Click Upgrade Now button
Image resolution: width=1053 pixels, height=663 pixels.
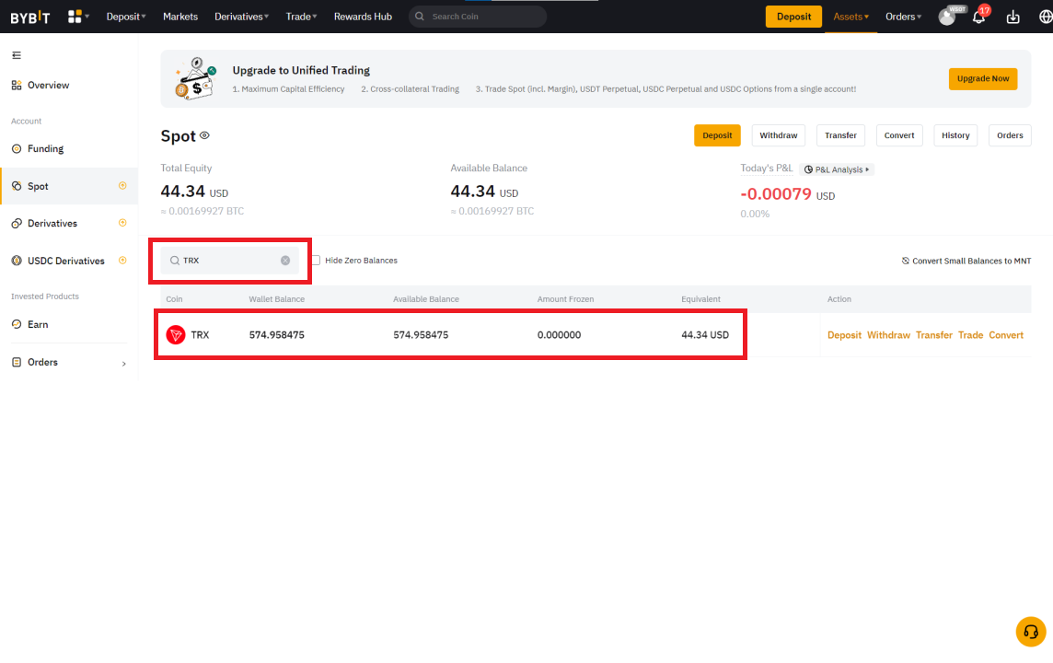tap(982, 78)
